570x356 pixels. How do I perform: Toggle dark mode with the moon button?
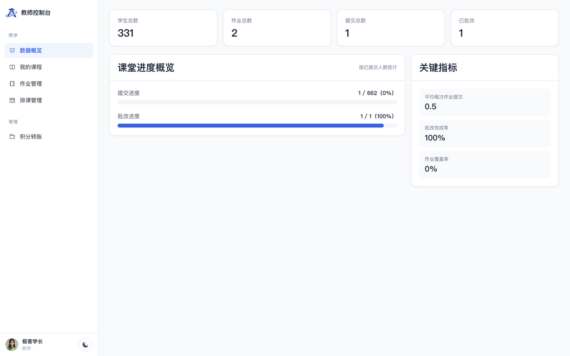click(85, 345)
